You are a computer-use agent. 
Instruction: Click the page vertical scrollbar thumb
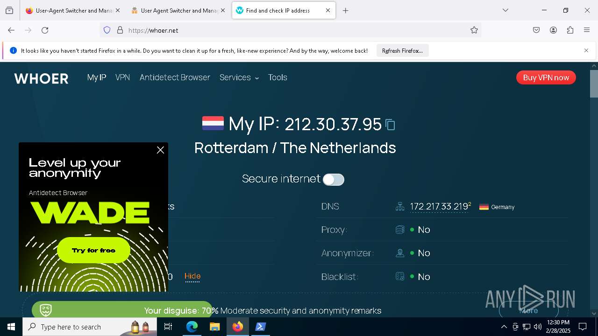(594, 84)
